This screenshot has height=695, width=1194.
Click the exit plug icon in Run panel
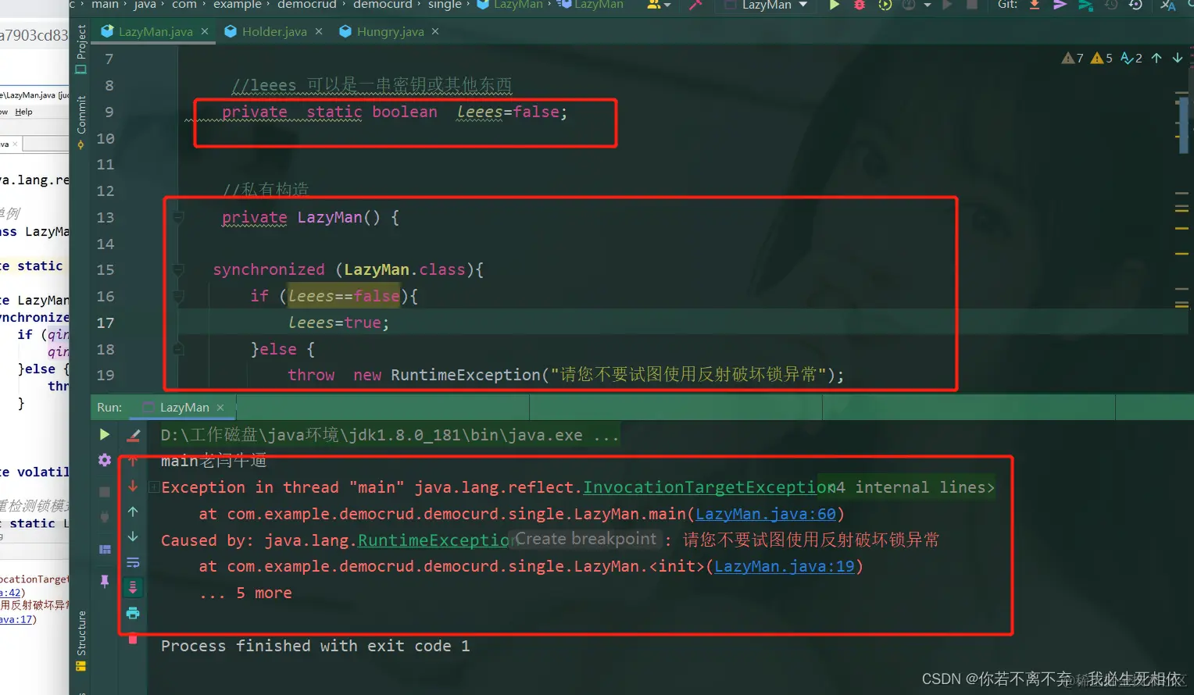coord(105,518)
